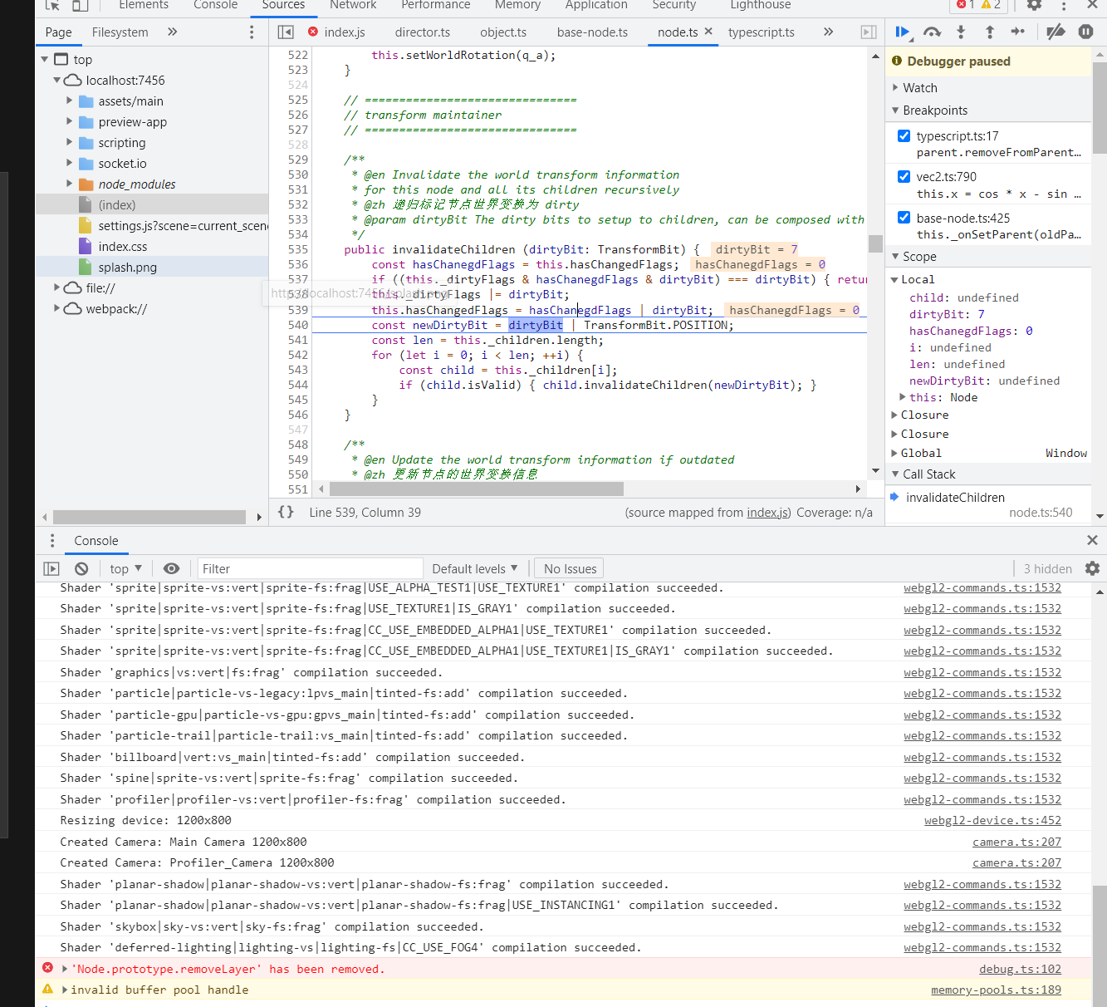This screenshot has width=1107, height=1007.
Task: Open debug.ts:102 source link
Action: point(1020,969)
